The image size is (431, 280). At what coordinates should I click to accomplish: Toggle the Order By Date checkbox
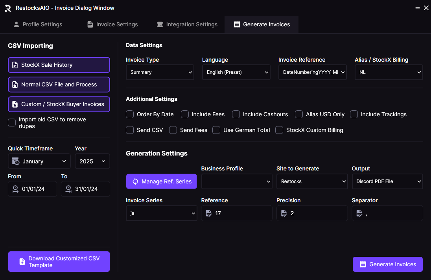point(130,114)
